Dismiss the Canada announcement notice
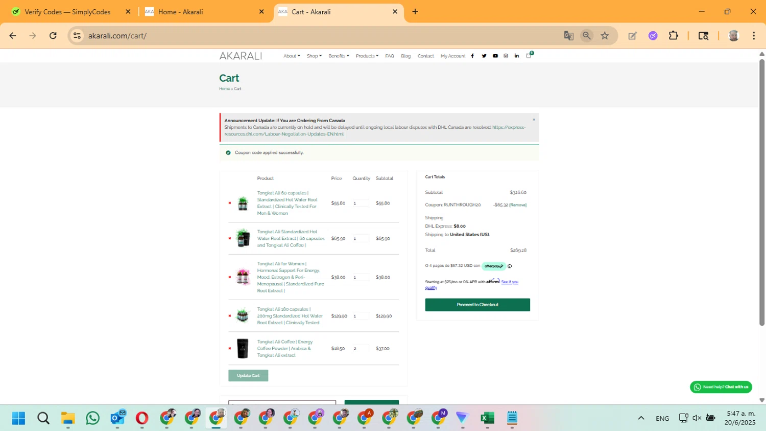Image resolution: width=766 pixels, height=431 pixels. pos(534,120)
